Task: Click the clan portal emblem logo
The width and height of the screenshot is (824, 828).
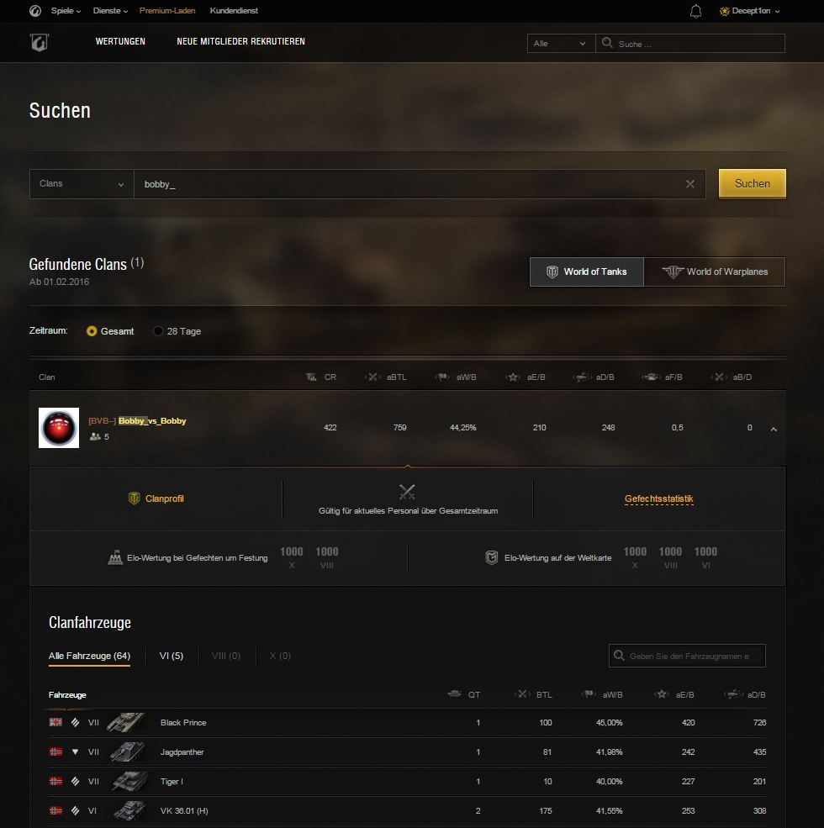Action: (x=39, y=42)
